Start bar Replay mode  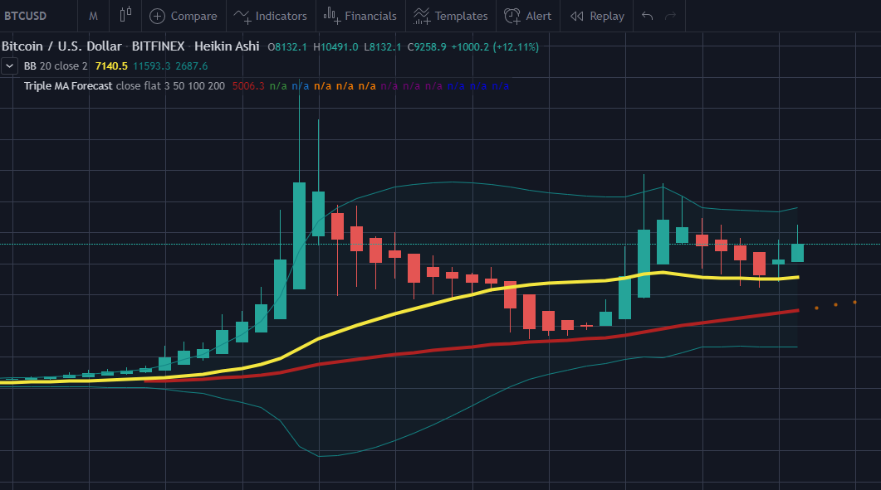(x=597, y=16)
